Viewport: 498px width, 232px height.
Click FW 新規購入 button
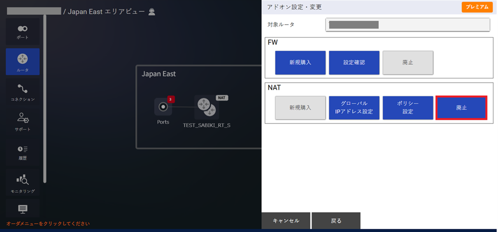(300, 63)
